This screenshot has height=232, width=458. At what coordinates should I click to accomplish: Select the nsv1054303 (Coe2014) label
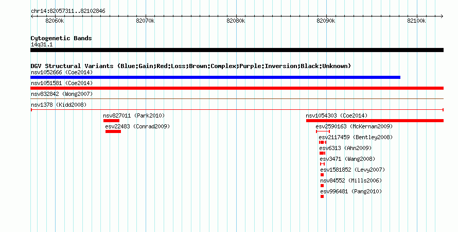(x=337, y=115)
